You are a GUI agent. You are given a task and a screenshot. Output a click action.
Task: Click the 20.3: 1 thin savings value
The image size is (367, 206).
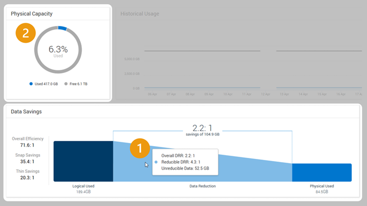[27, 178]
